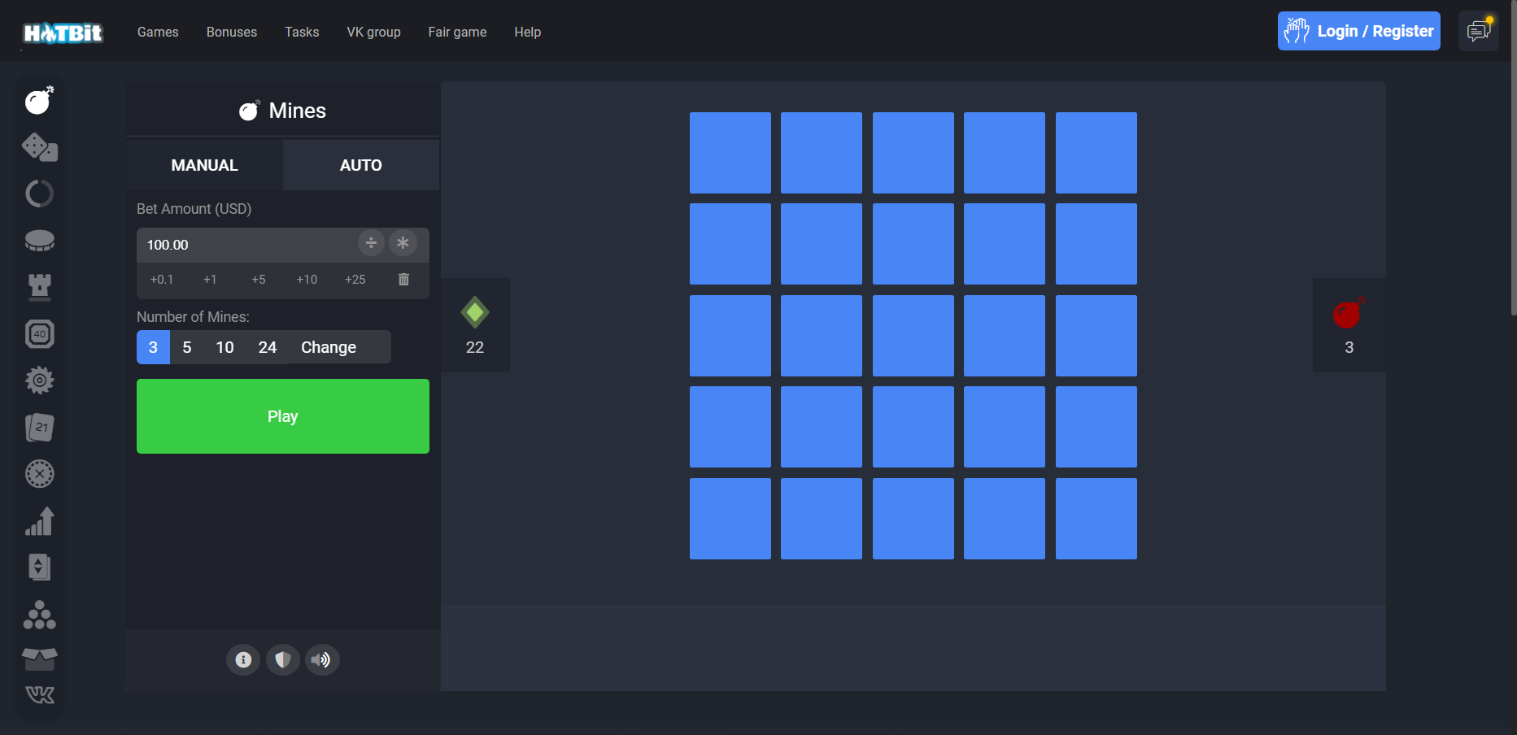Open the Mines game from the sidebar
The height and width of the screenshot is (735, 1517).
click(x=39, y=100)
